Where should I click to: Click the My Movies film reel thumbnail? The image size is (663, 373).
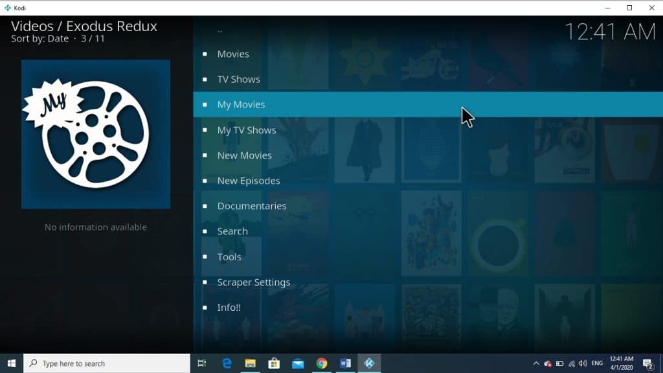pos(96,134)
